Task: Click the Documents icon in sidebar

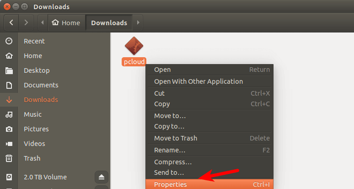Action: tap(9, 85)
